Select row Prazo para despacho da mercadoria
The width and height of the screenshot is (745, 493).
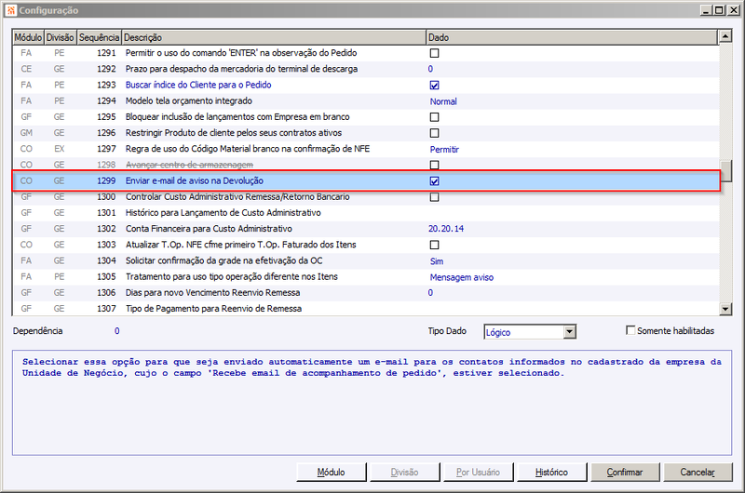365,69
